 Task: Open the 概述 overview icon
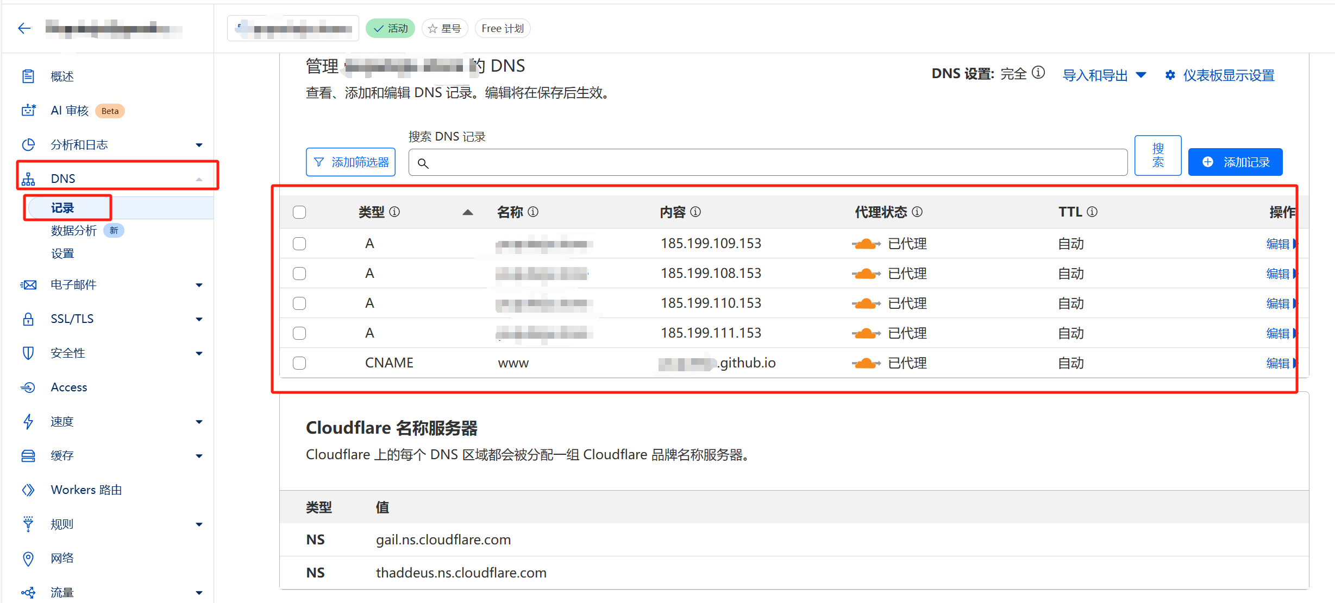point(28,77)
